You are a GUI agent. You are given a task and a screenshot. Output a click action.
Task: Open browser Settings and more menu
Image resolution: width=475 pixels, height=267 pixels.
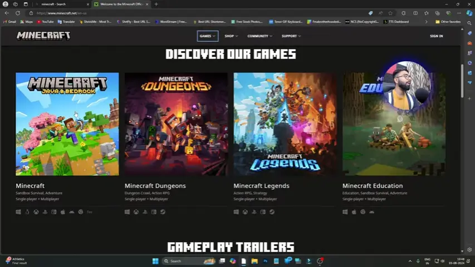tap(459, 13)
